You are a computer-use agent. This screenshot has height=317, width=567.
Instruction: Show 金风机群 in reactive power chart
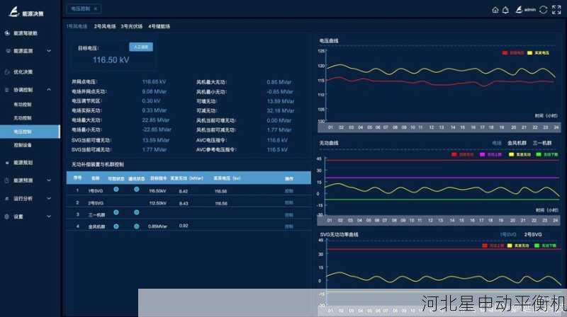517,143
